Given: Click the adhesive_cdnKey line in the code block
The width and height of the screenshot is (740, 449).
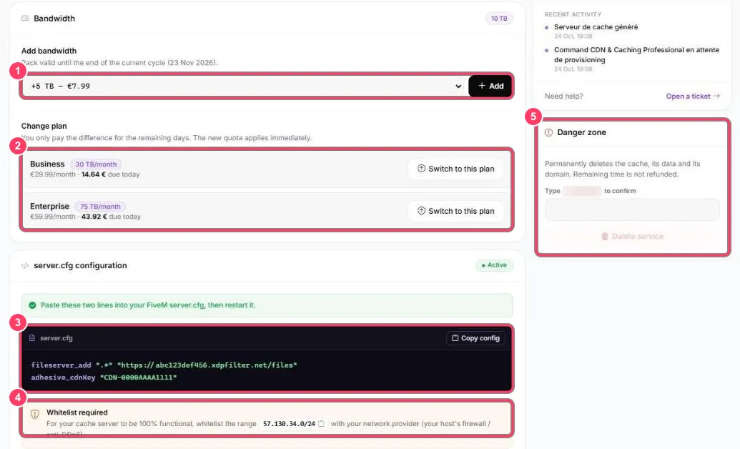Looking at the screenshot, I should point(104,378).
